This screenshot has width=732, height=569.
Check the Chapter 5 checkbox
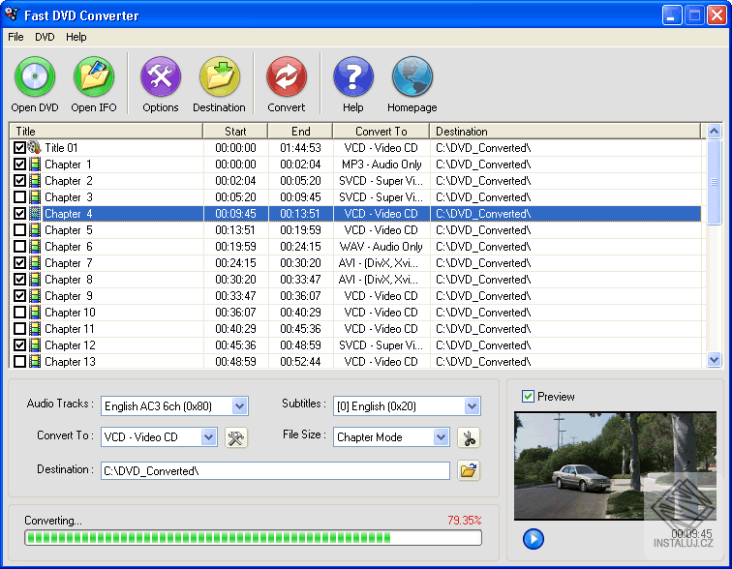click(19, 230)
